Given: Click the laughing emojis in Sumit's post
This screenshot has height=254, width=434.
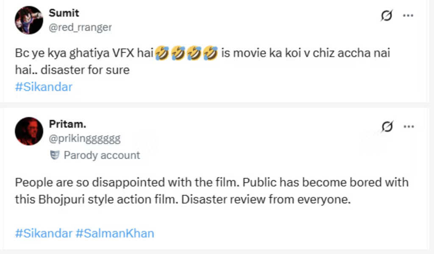Looking at the screenshot, I should [186, 54].
